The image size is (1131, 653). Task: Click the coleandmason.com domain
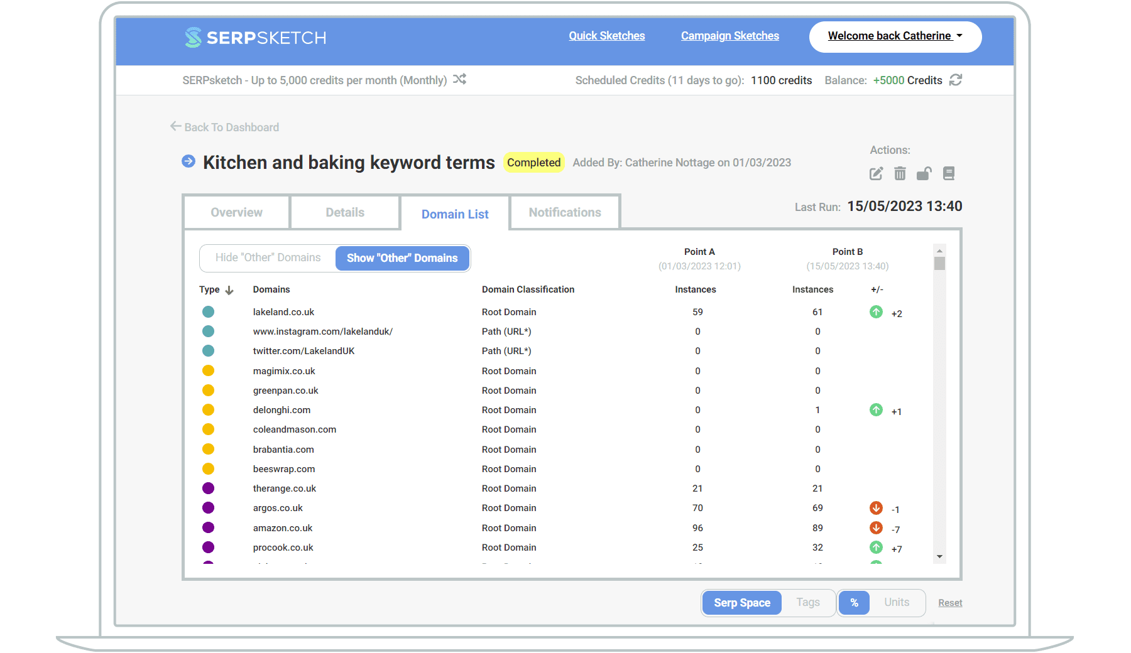[294, 429]
